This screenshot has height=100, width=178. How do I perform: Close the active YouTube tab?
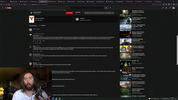[x=46, y=2]
